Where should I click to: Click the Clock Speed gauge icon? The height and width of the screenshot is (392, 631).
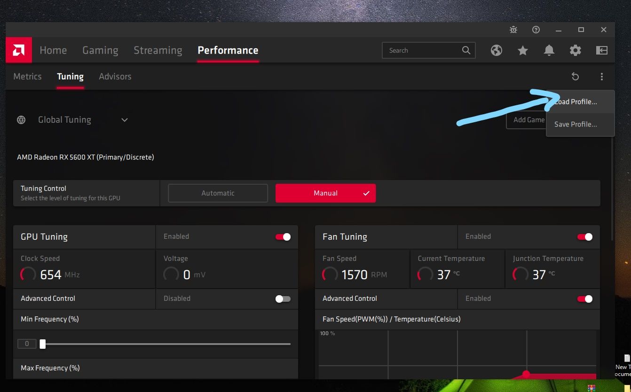pyautogui.click(x=28, y=274)
